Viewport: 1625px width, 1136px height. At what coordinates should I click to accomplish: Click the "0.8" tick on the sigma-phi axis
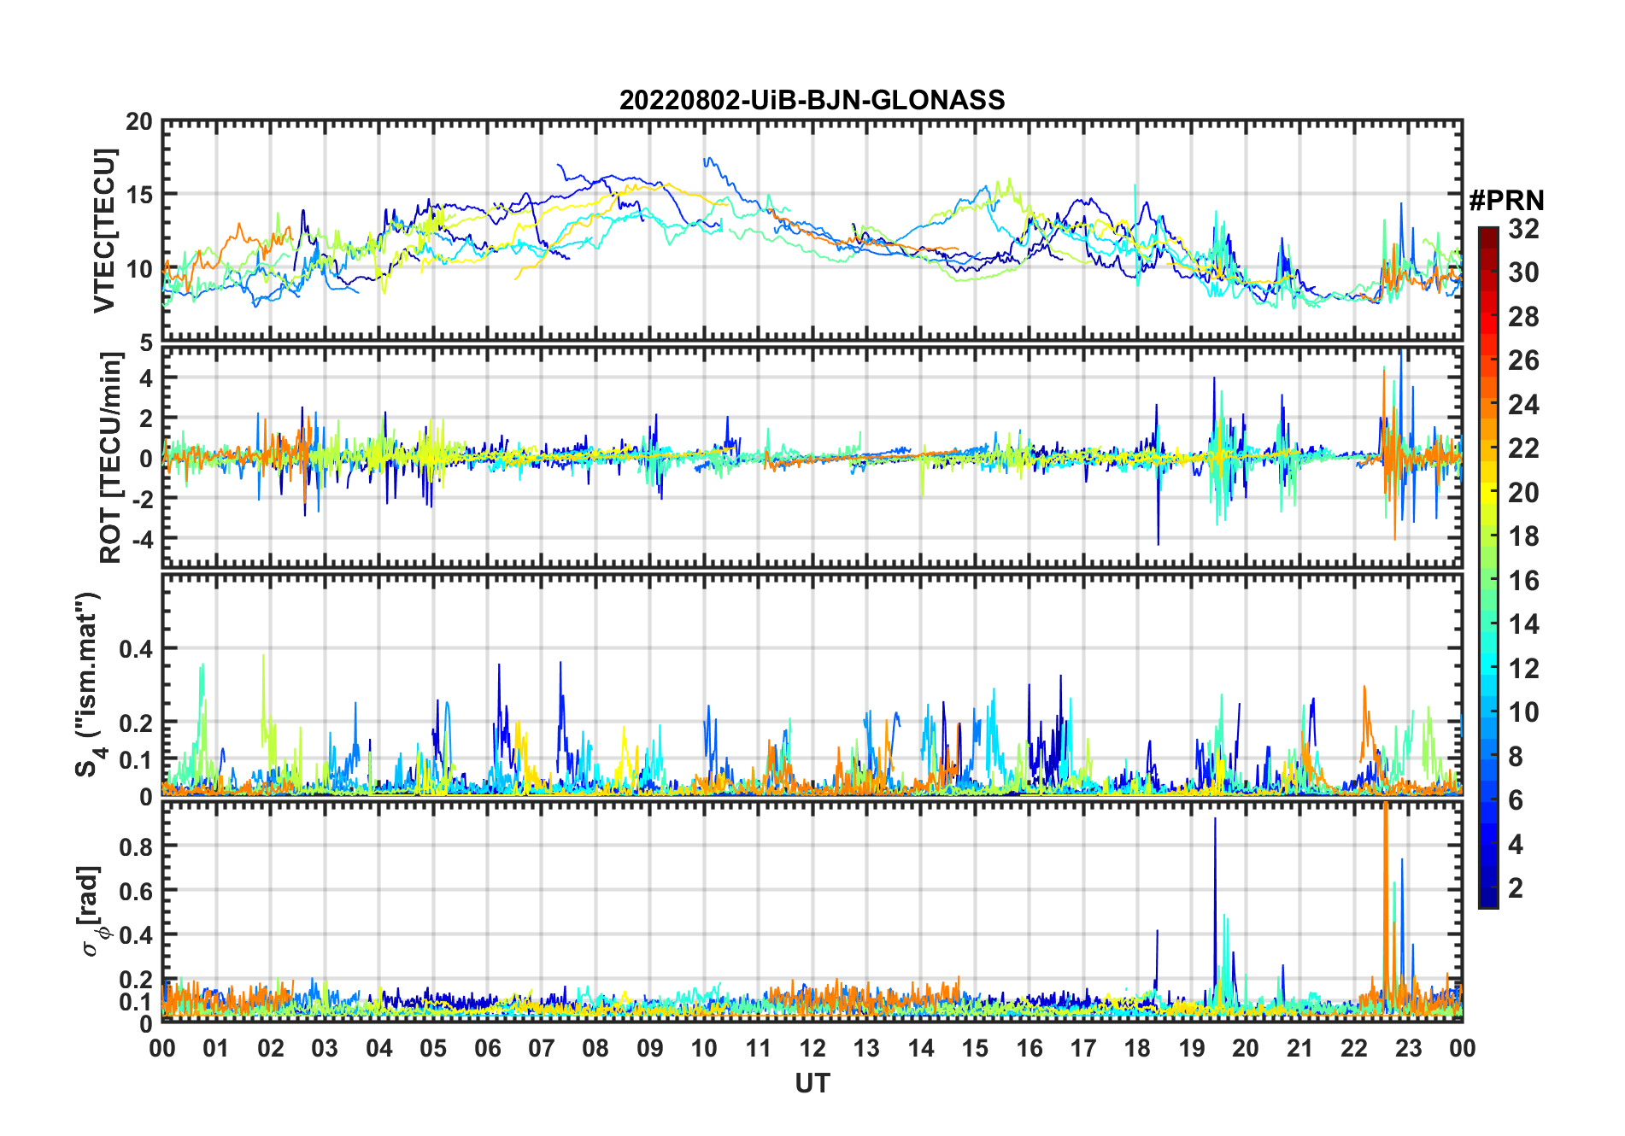click(x=136, y=846)
